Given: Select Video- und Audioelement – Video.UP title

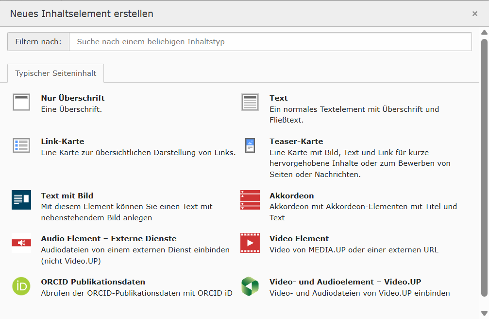Looking at the screenshot, I should (345, 282).
